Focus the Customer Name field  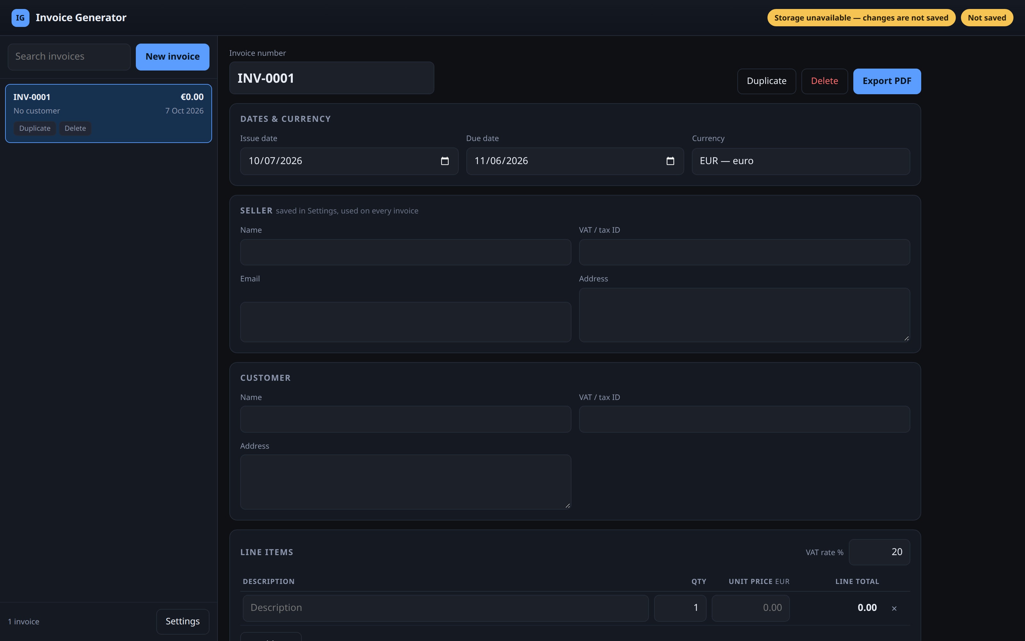[405, 419]
